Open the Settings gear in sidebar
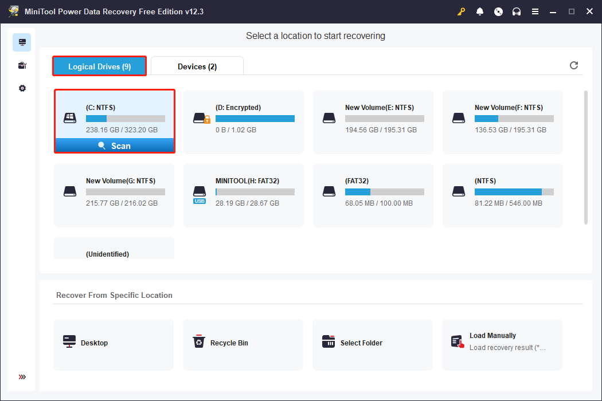Viewport: 602px width, 401px height. click(x=22, y=88)
